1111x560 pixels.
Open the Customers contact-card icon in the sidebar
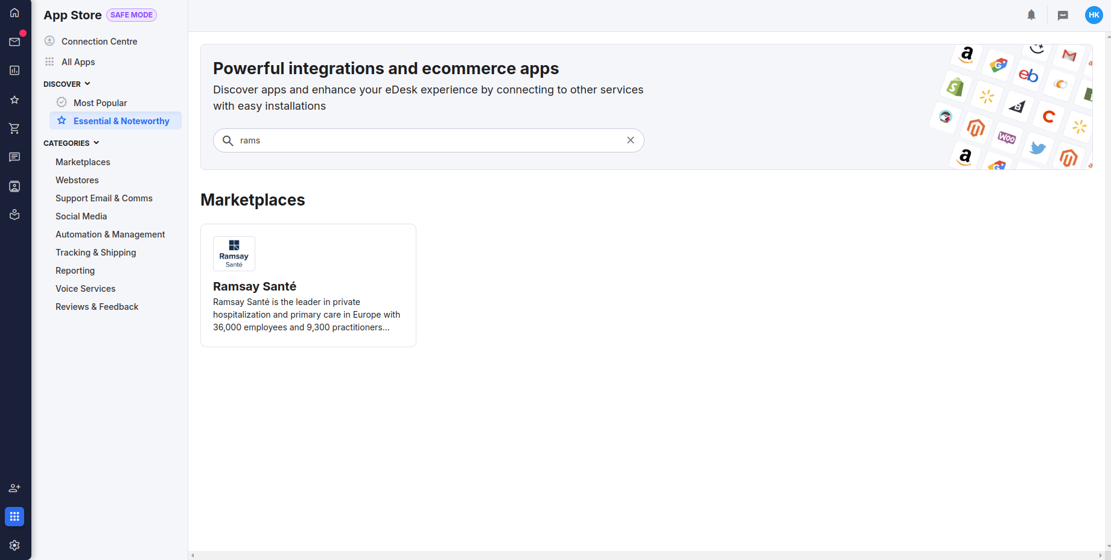[14, 186]
